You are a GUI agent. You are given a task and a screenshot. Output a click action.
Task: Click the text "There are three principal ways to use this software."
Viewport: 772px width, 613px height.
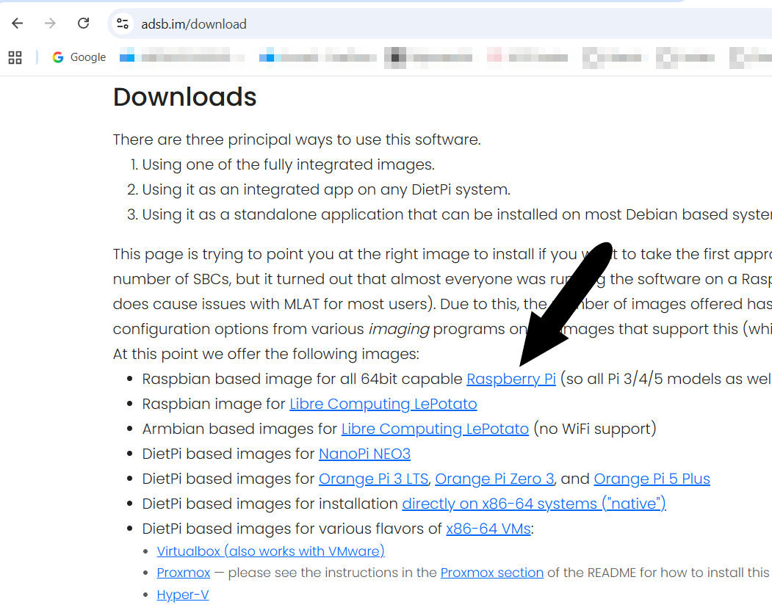click(x=297, y=139)
